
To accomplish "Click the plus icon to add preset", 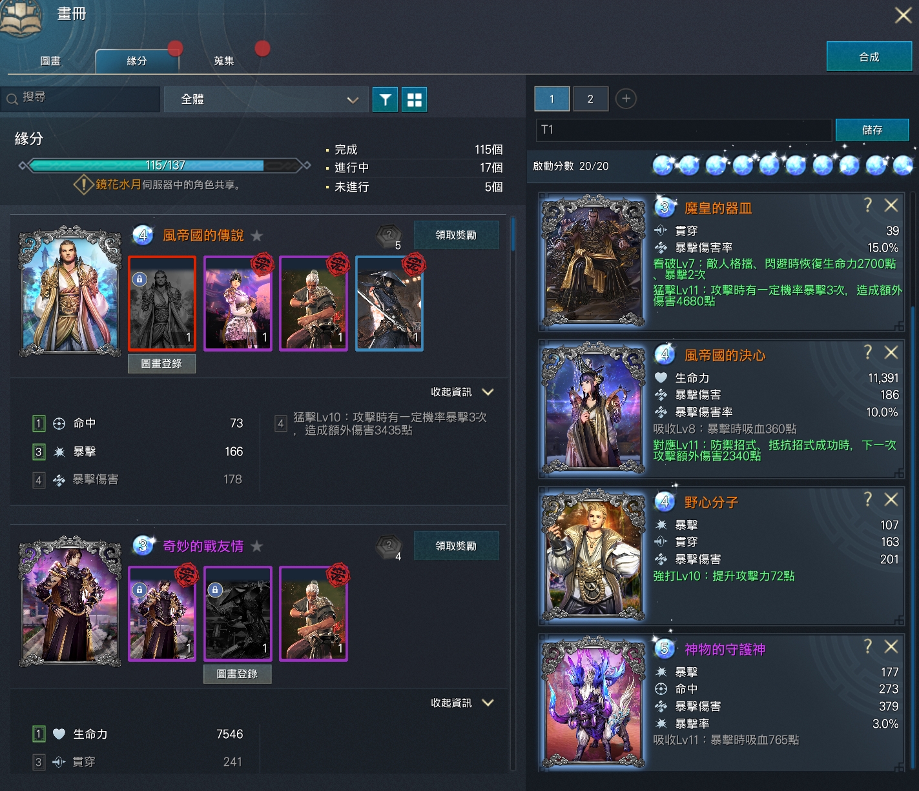I will [x=625, y=99].
